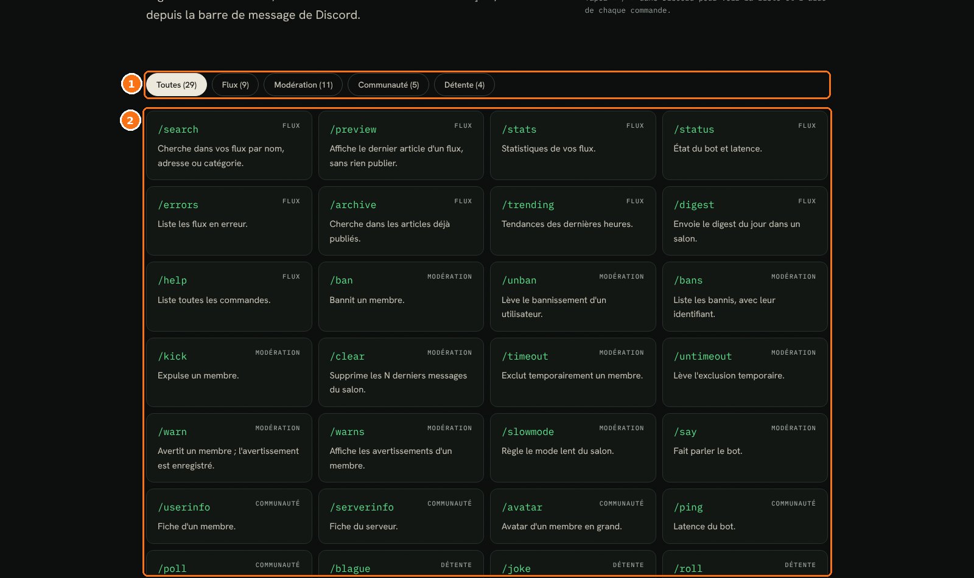This screenshot has width=974, height=578.
Task: Select the /joke command card
Action: click(573, 564)
